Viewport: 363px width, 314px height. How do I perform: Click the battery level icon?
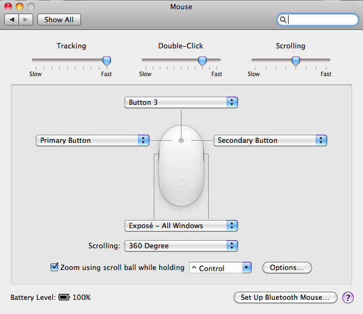64,297
